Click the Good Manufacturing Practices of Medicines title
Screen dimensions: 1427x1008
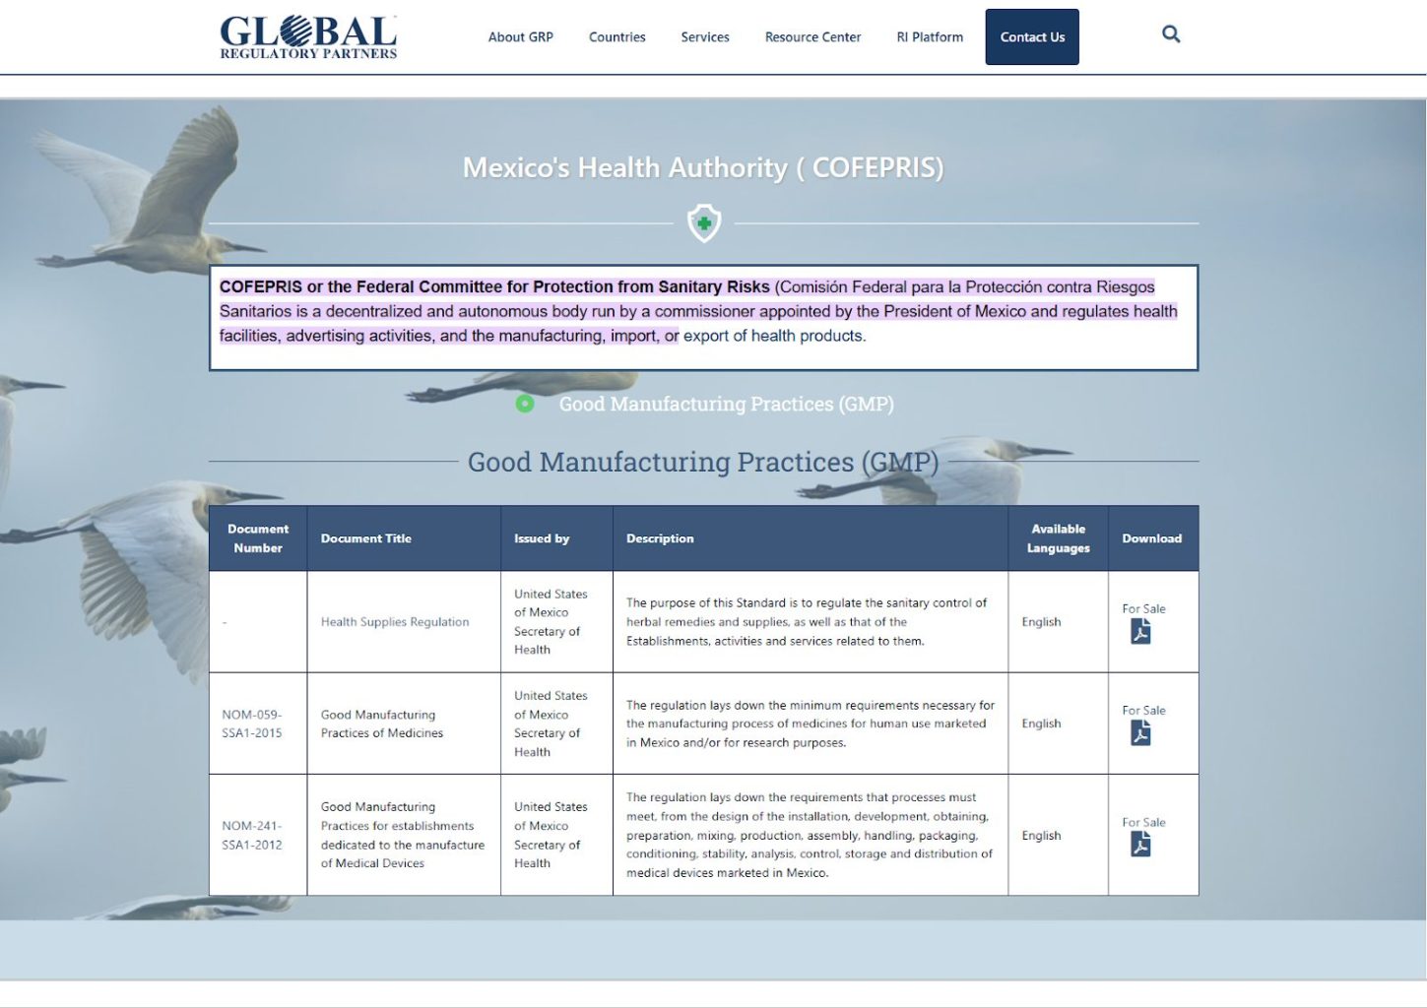tap(382, 724)
